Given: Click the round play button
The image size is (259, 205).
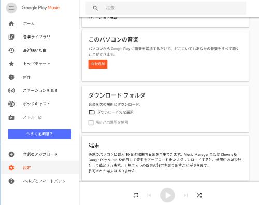Looking at the screenshot, I should (167, 195).
